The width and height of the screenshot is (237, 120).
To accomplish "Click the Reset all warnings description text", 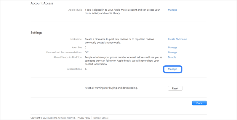I will 111,88.
